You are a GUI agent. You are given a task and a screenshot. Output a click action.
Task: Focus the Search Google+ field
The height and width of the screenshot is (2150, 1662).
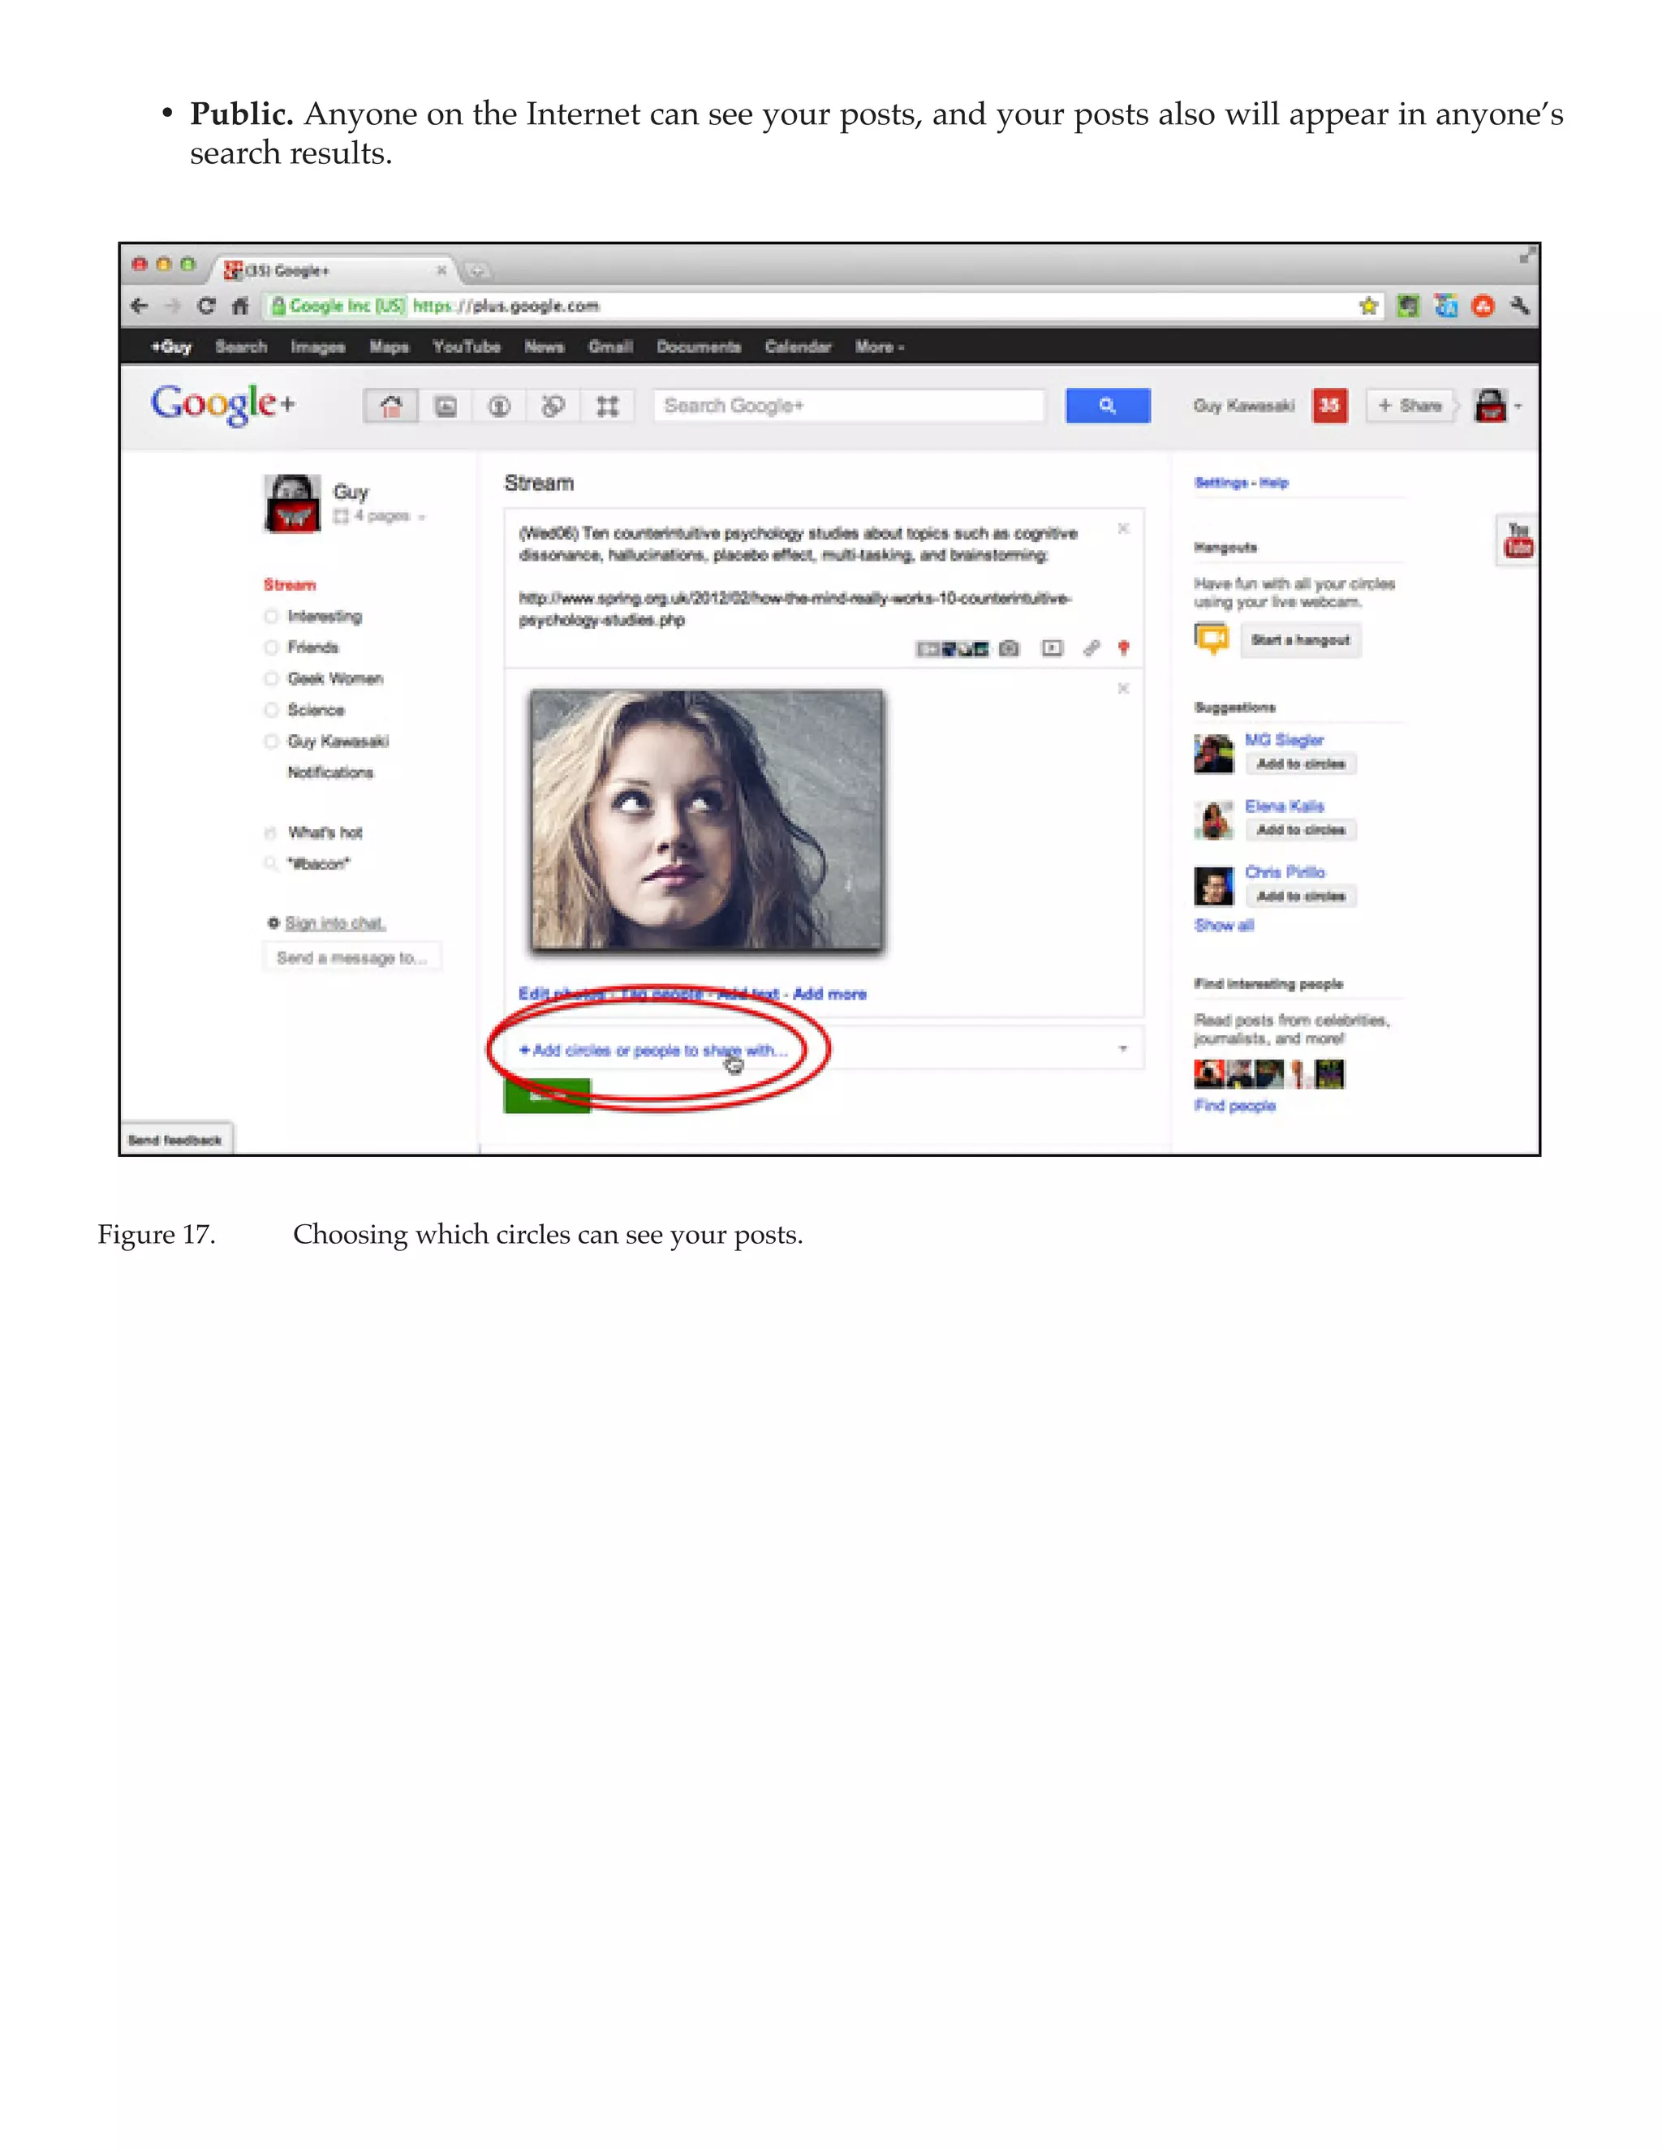849,406
